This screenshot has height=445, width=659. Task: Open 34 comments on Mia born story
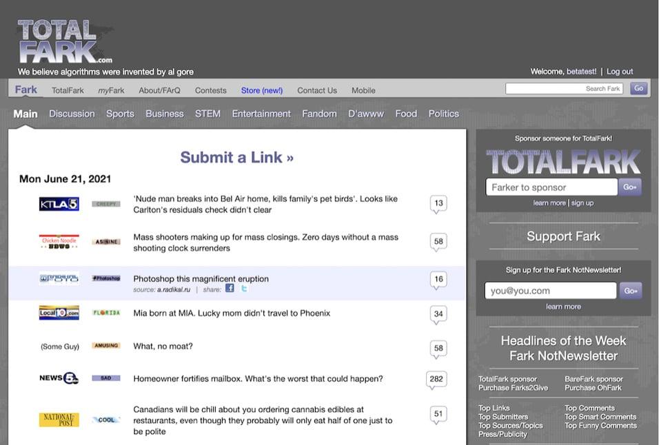pos(438,314)
